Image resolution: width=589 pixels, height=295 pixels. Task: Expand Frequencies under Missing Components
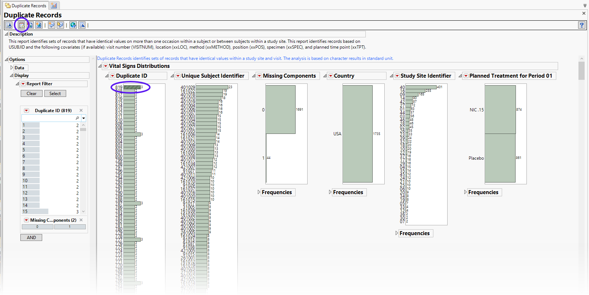click(x=259, y=192)
